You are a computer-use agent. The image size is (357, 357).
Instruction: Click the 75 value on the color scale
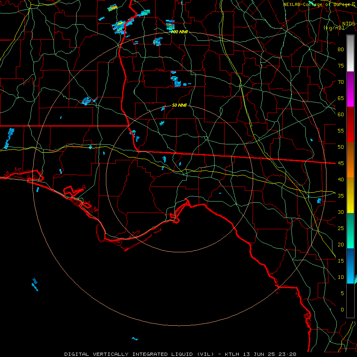[x=341, y=65]
